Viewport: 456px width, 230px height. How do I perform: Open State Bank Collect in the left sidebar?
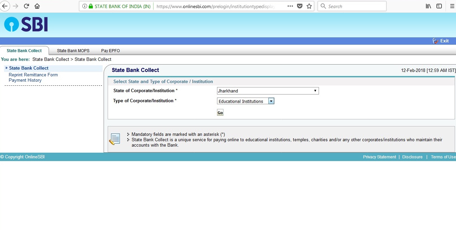(x=29, y=68)
